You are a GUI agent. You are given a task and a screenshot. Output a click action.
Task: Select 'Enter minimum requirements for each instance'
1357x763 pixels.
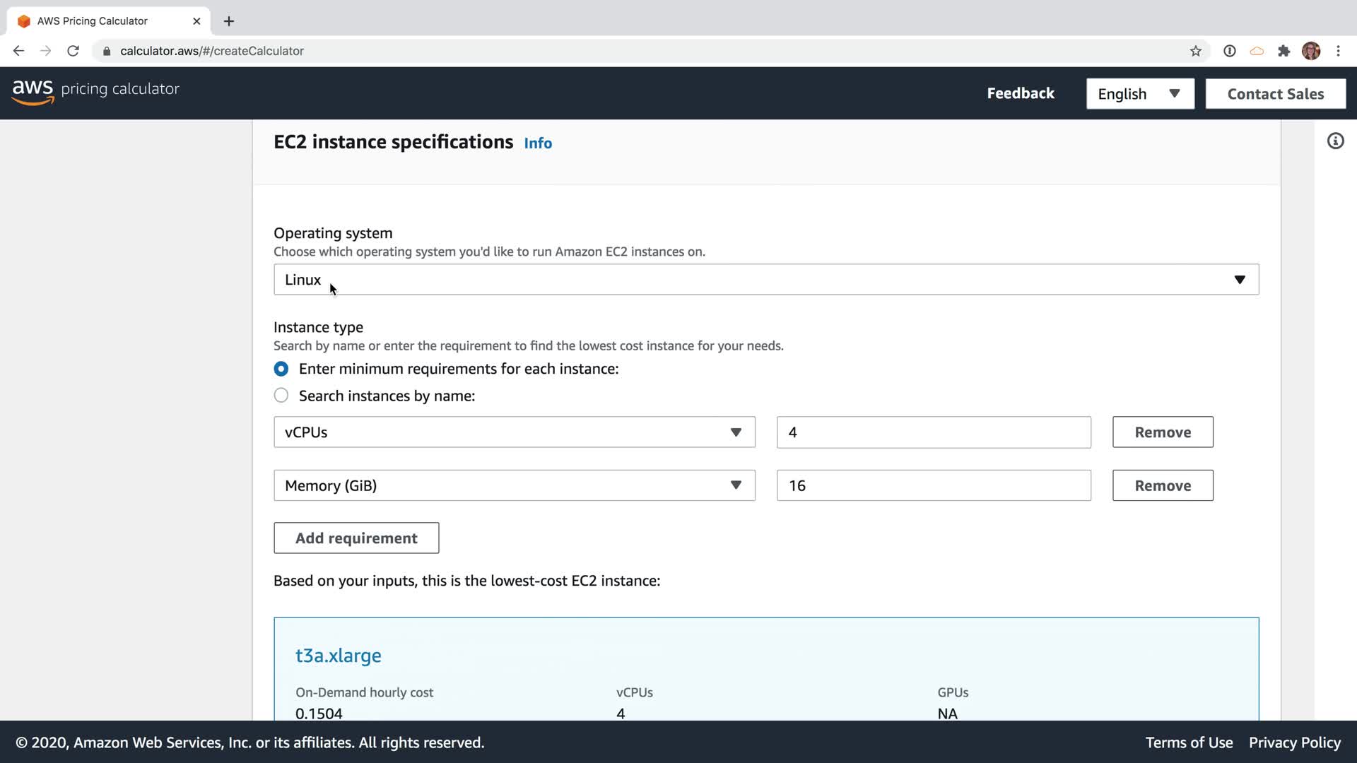(x=281, y=369)
